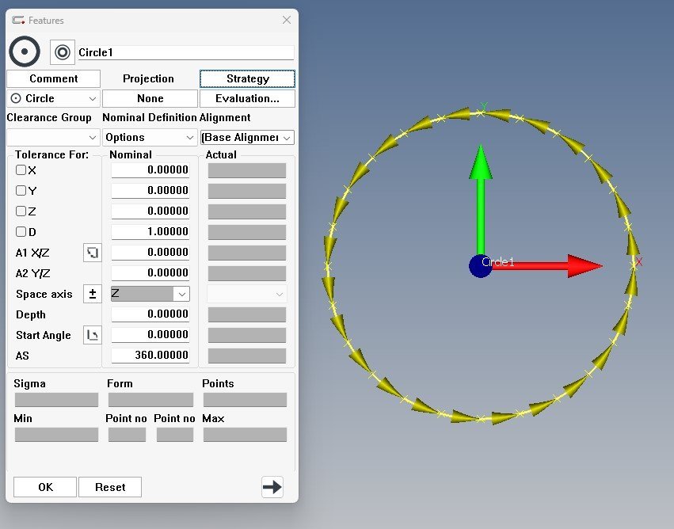Click the Strategy button

247,79
